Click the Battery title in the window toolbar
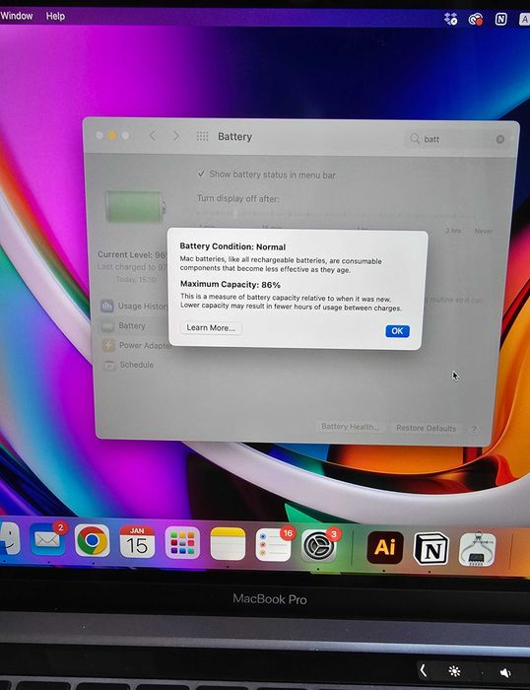Image resolution: width=530 pixels, height=690 pixels. (x=234, y=137)
